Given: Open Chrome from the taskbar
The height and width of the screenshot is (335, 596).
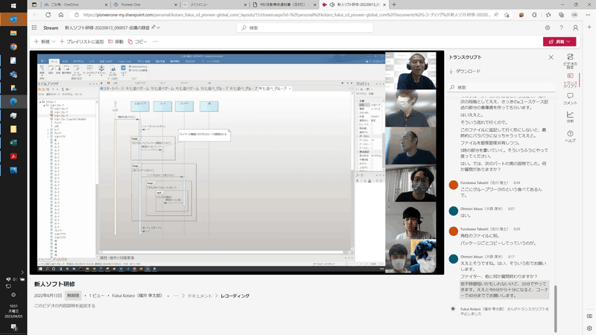Looking at the screenshot, I should [13, 47].
